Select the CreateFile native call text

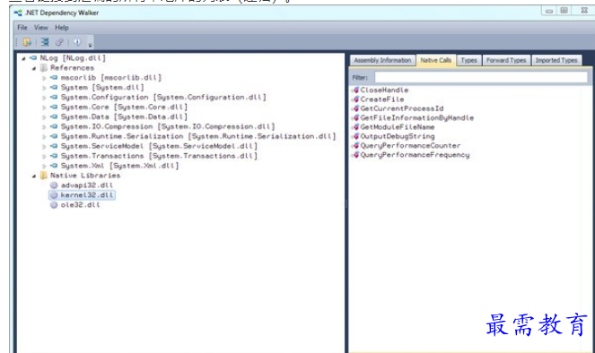(382, 99)
